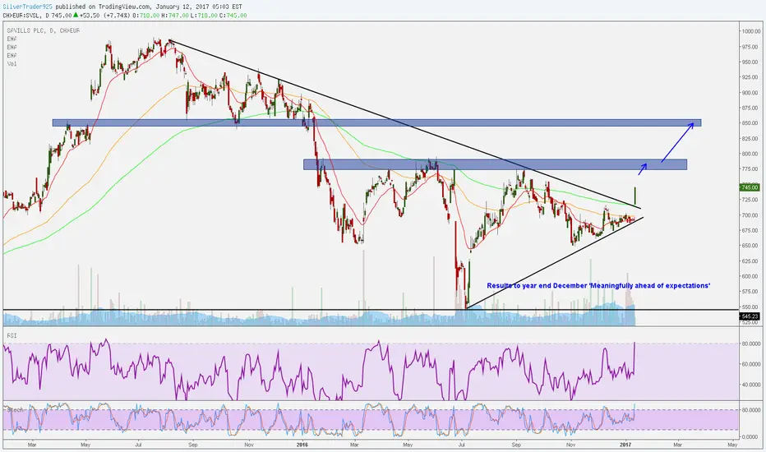Click the 850.00 price axis label
The image size is (766, 452).
tap(750, 123)
